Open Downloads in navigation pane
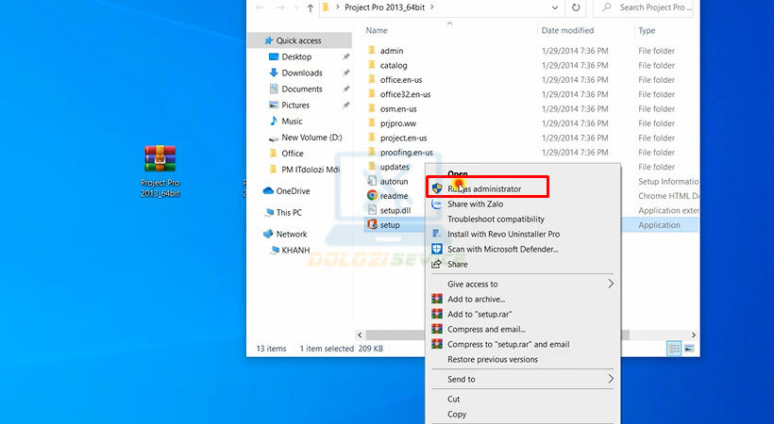Viewport: 774px width, 424px height. click(302, 73)
